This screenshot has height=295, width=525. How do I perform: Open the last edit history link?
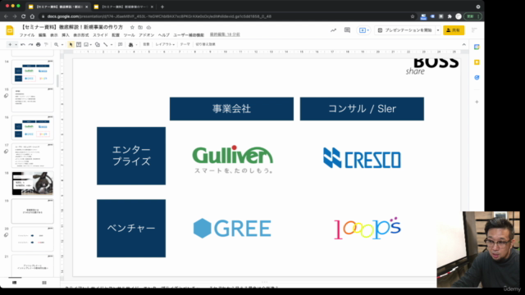225,34
